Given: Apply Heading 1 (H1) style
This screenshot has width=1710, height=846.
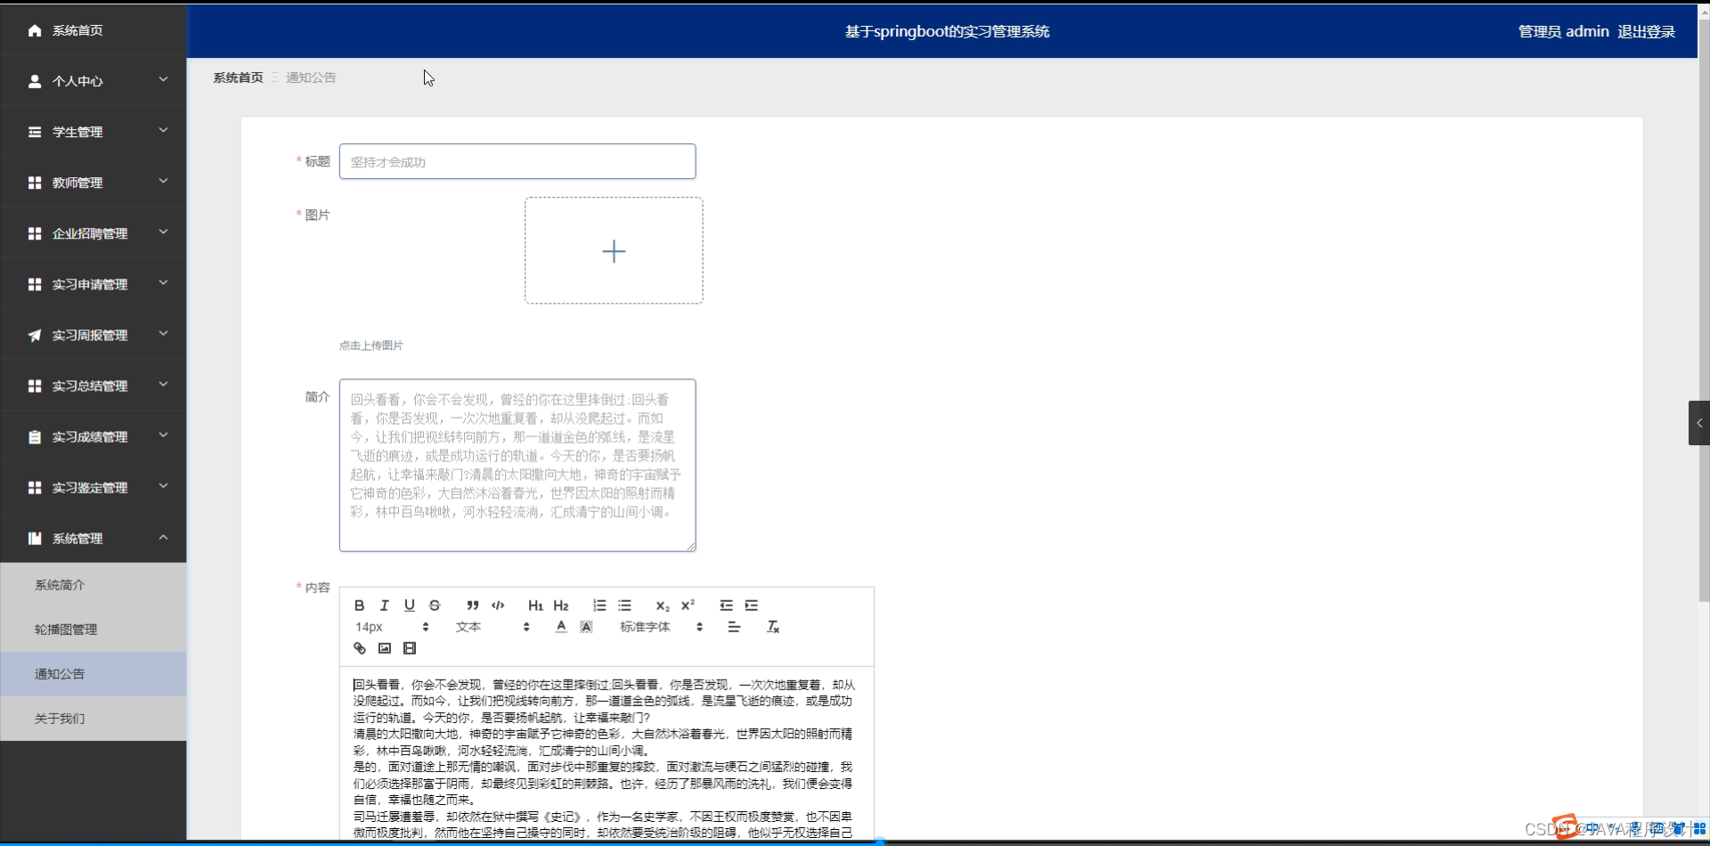Looking at the screenshot, I should coord(535,606).
